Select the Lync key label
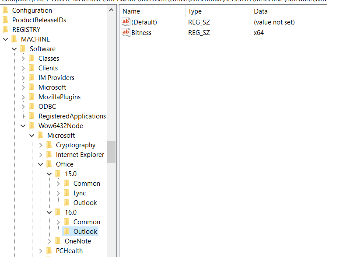The height and width of the screenshot is (257, 364). [x=79, y=193]
